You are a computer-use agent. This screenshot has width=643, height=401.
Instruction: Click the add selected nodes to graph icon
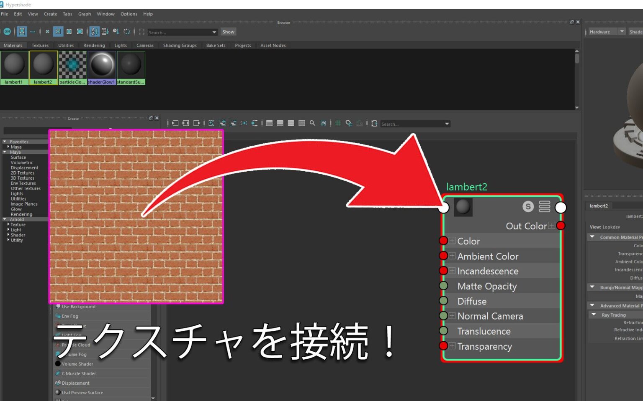[x=222, y=124]
